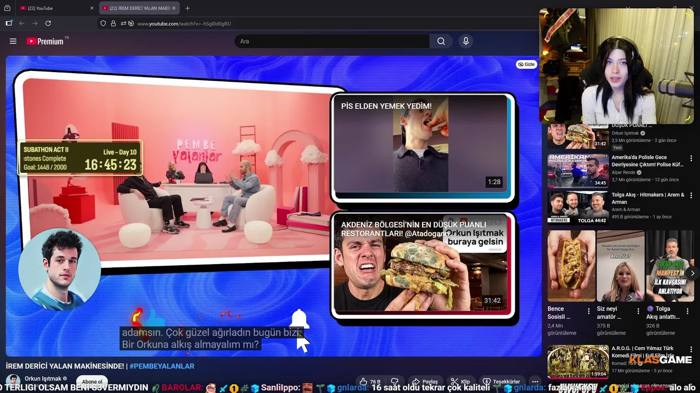Click the Tolga Akış Hitmakers 44:42 thumbnail
The height and width of the screenshot is (393, 700).
[578, 207]
